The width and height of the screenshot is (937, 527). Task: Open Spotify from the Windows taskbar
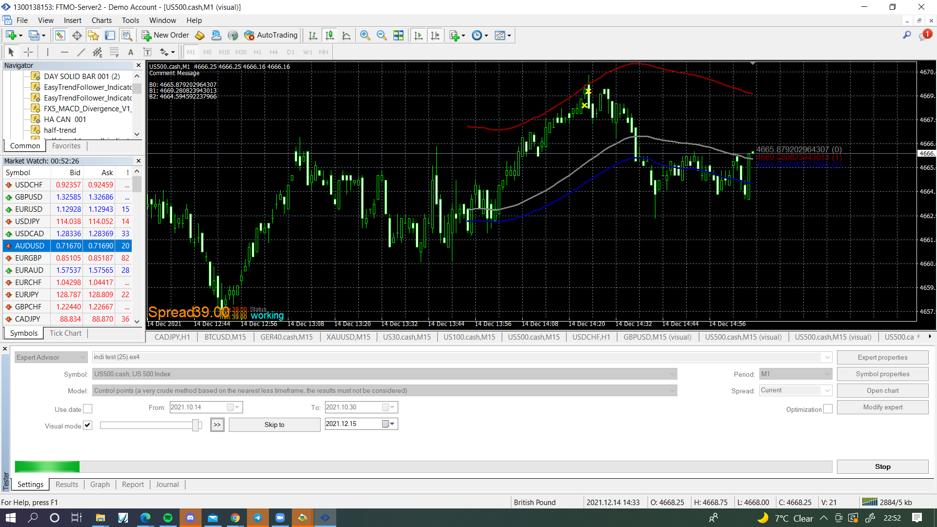[167, 518]
